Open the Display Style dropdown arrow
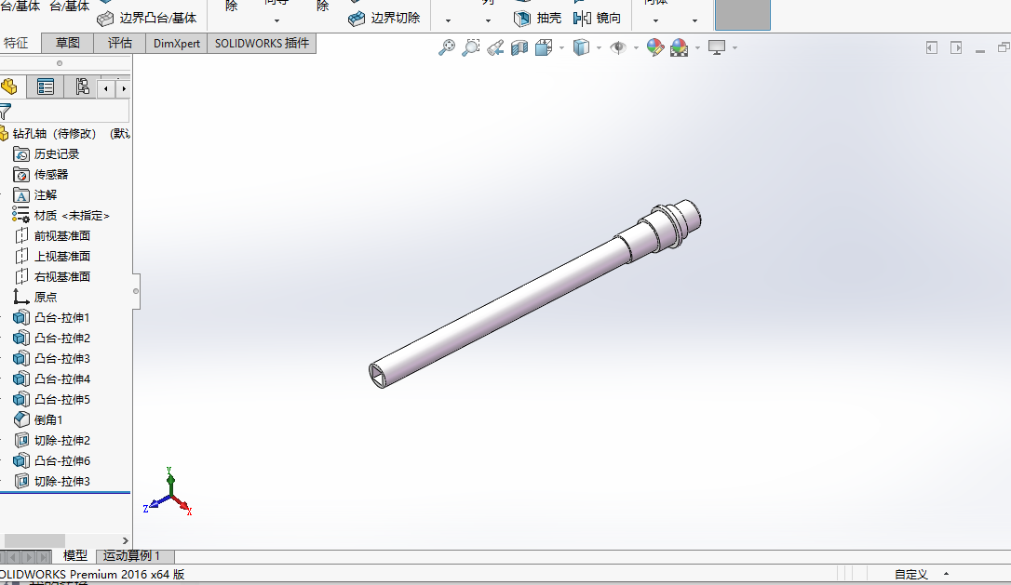The width and height of the screenshot is (1011, 585). pyautogui.click(x=599, y=47)
